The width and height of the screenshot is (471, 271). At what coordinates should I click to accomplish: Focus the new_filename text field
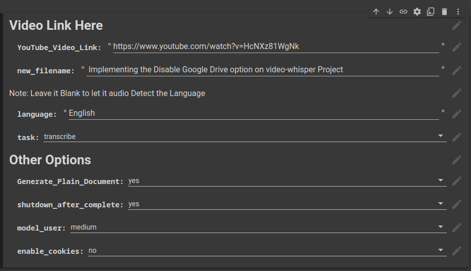tap(263, 70)
